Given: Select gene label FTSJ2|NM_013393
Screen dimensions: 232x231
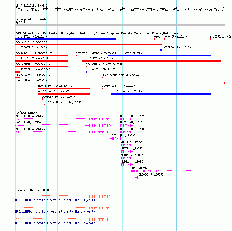Looking at the screenshot, I should [x=124, y=135].
